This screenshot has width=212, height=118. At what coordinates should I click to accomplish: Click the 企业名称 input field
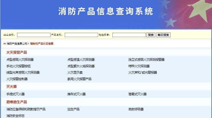click(34, 35)
